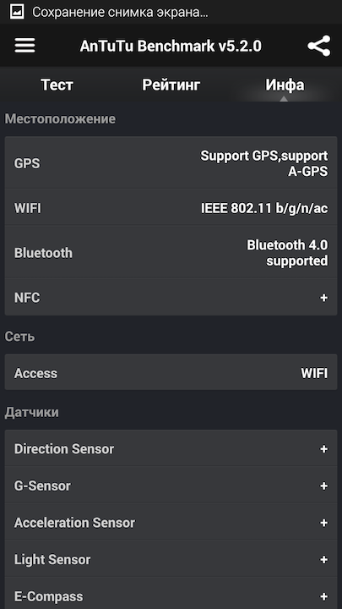This screenshot has height=609, width=342.
Task: Tap the GPS support row
Action: (x=171, y=163)
